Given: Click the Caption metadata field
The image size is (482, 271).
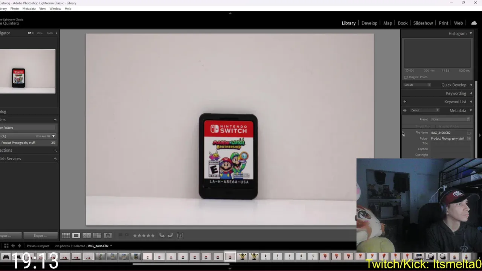Looking at the screenshot, I should 451,149.
